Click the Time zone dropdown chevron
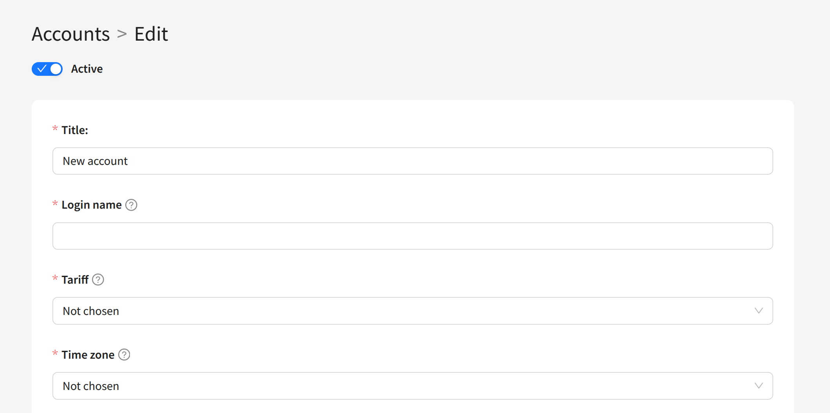The width and height of the screenshot is (830, 413). tap(758, 386)
